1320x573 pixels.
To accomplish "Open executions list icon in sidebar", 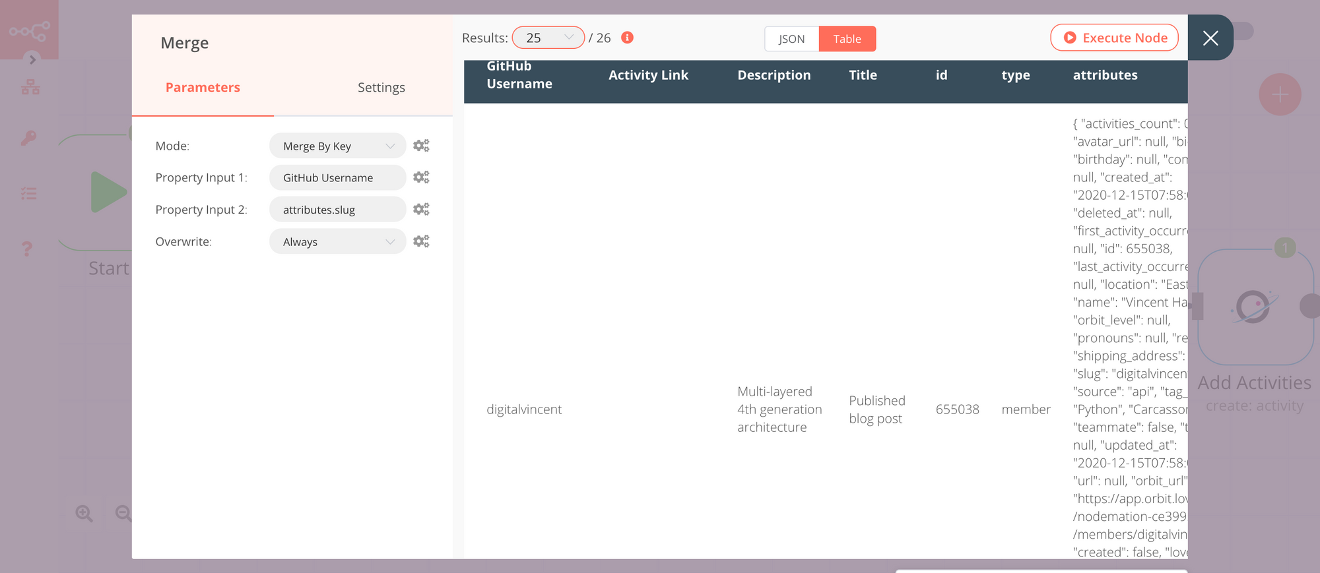I will (28, 193).
